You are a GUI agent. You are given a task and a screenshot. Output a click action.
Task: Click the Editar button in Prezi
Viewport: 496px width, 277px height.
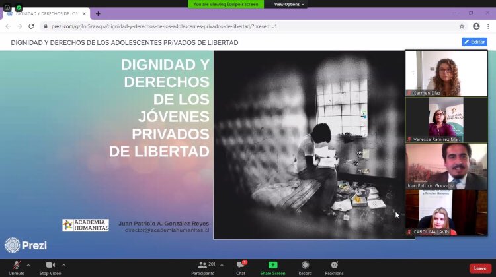[474, 42]
